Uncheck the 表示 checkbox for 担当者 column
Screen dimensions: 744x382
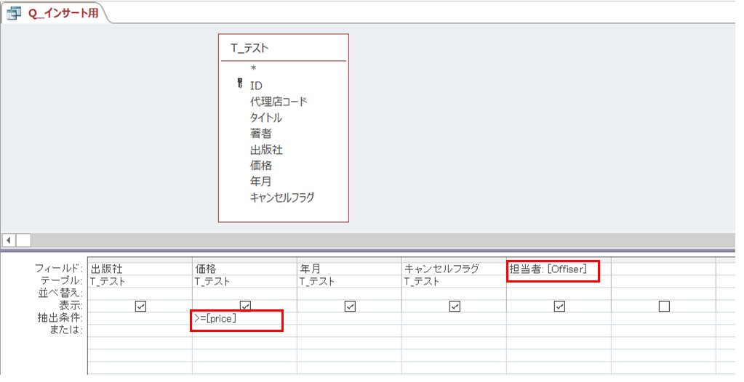click(x=559, y=306)
